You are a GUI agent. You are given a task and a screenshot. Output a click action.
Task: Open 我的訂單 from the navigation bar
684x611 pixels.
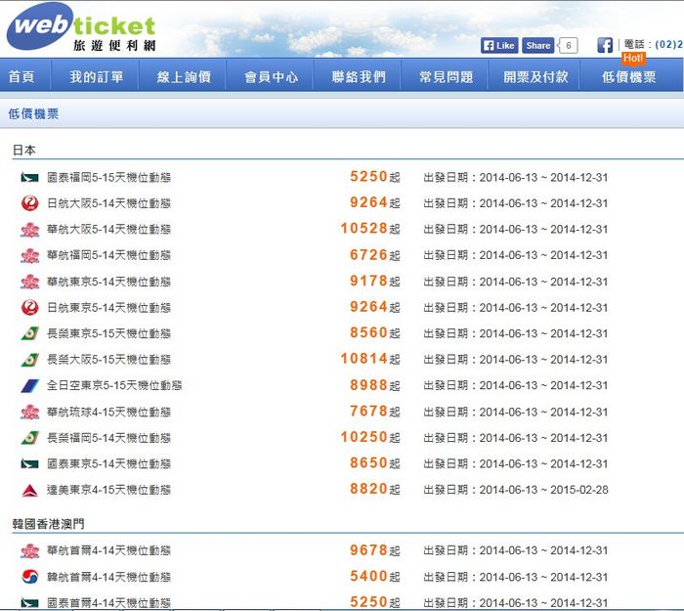96,77
